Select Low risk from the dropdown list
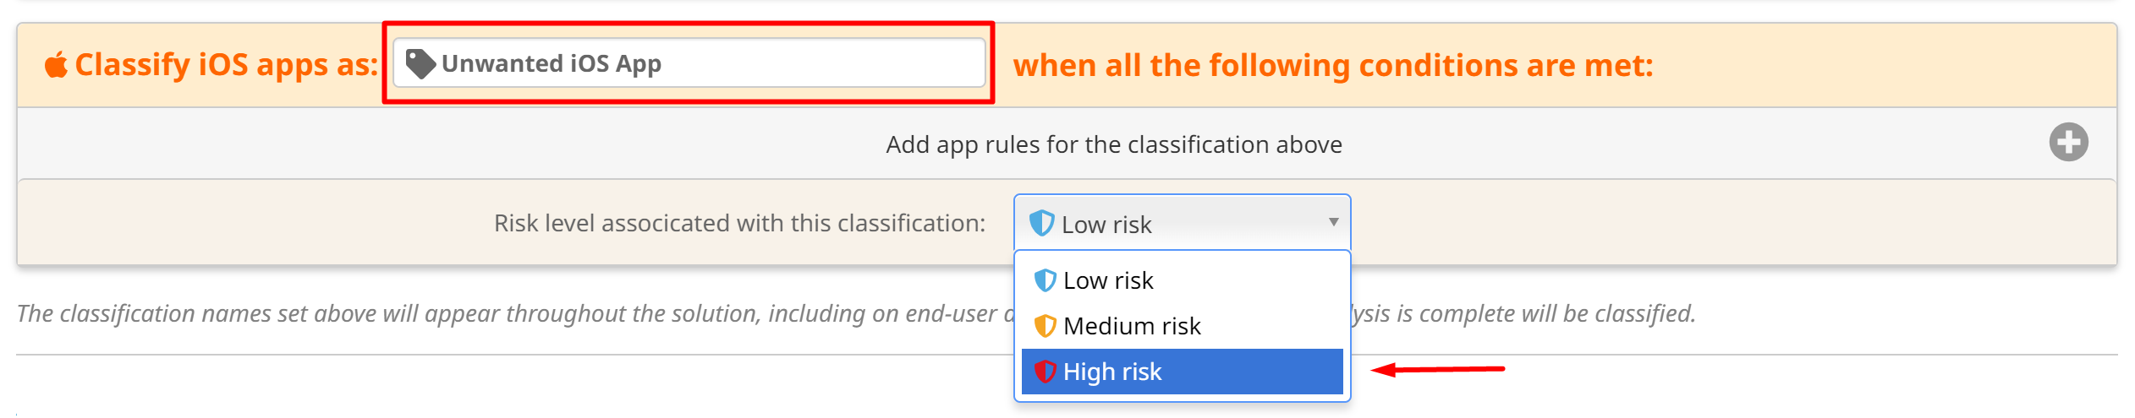 (x=1108, y=280)
